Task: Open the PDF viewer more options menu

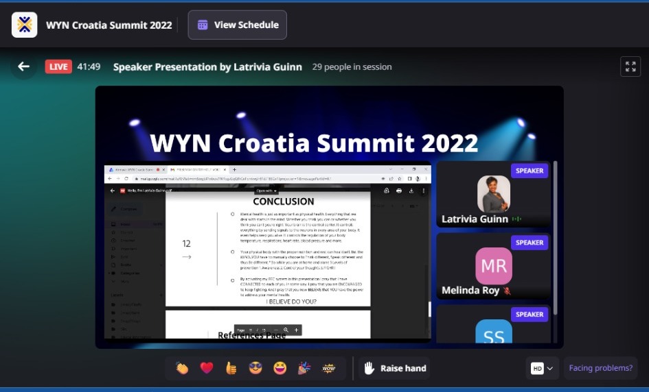Action: coord(423,191)
